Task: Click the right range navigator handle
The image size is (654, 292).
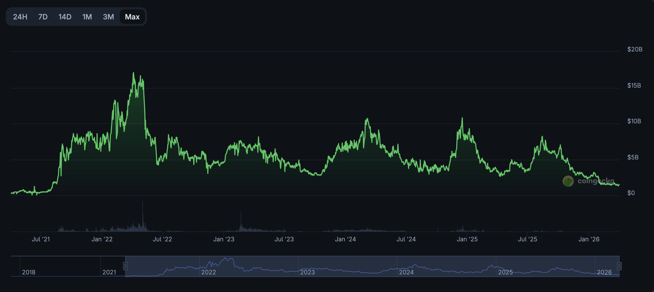Action: 619,266
